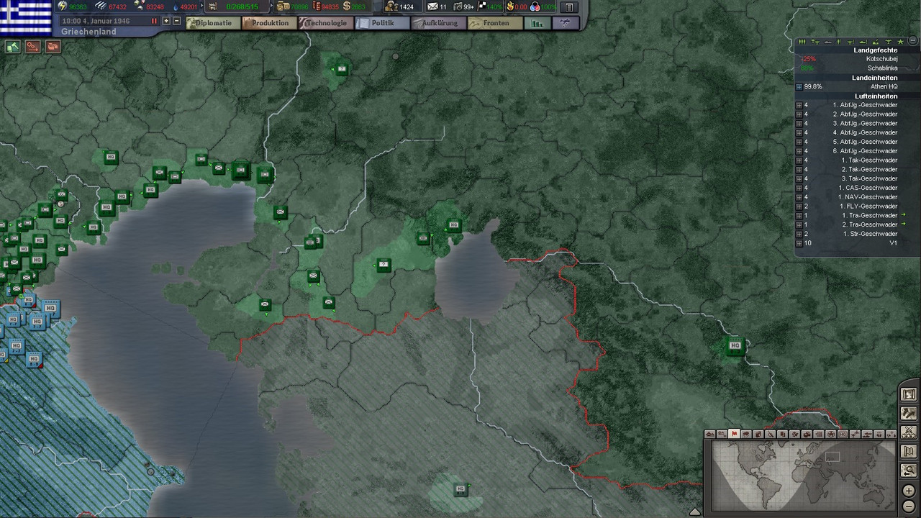Select the naval ship map mode
921x518 pixels.
coord(867,435)
